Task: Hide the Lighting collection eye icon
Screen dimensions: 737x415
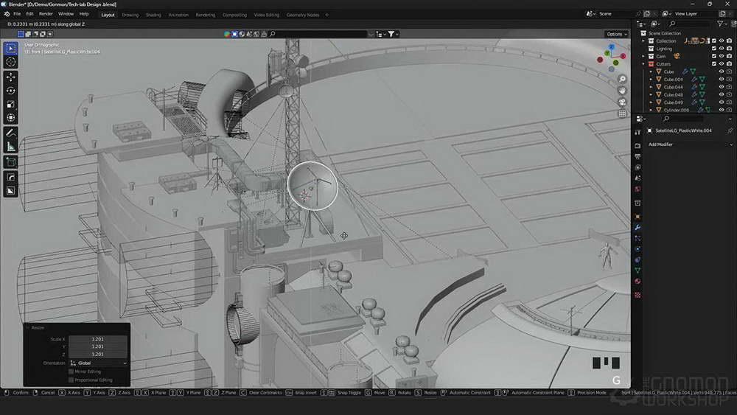Action: pyautogui.click(x=722, y=49)
